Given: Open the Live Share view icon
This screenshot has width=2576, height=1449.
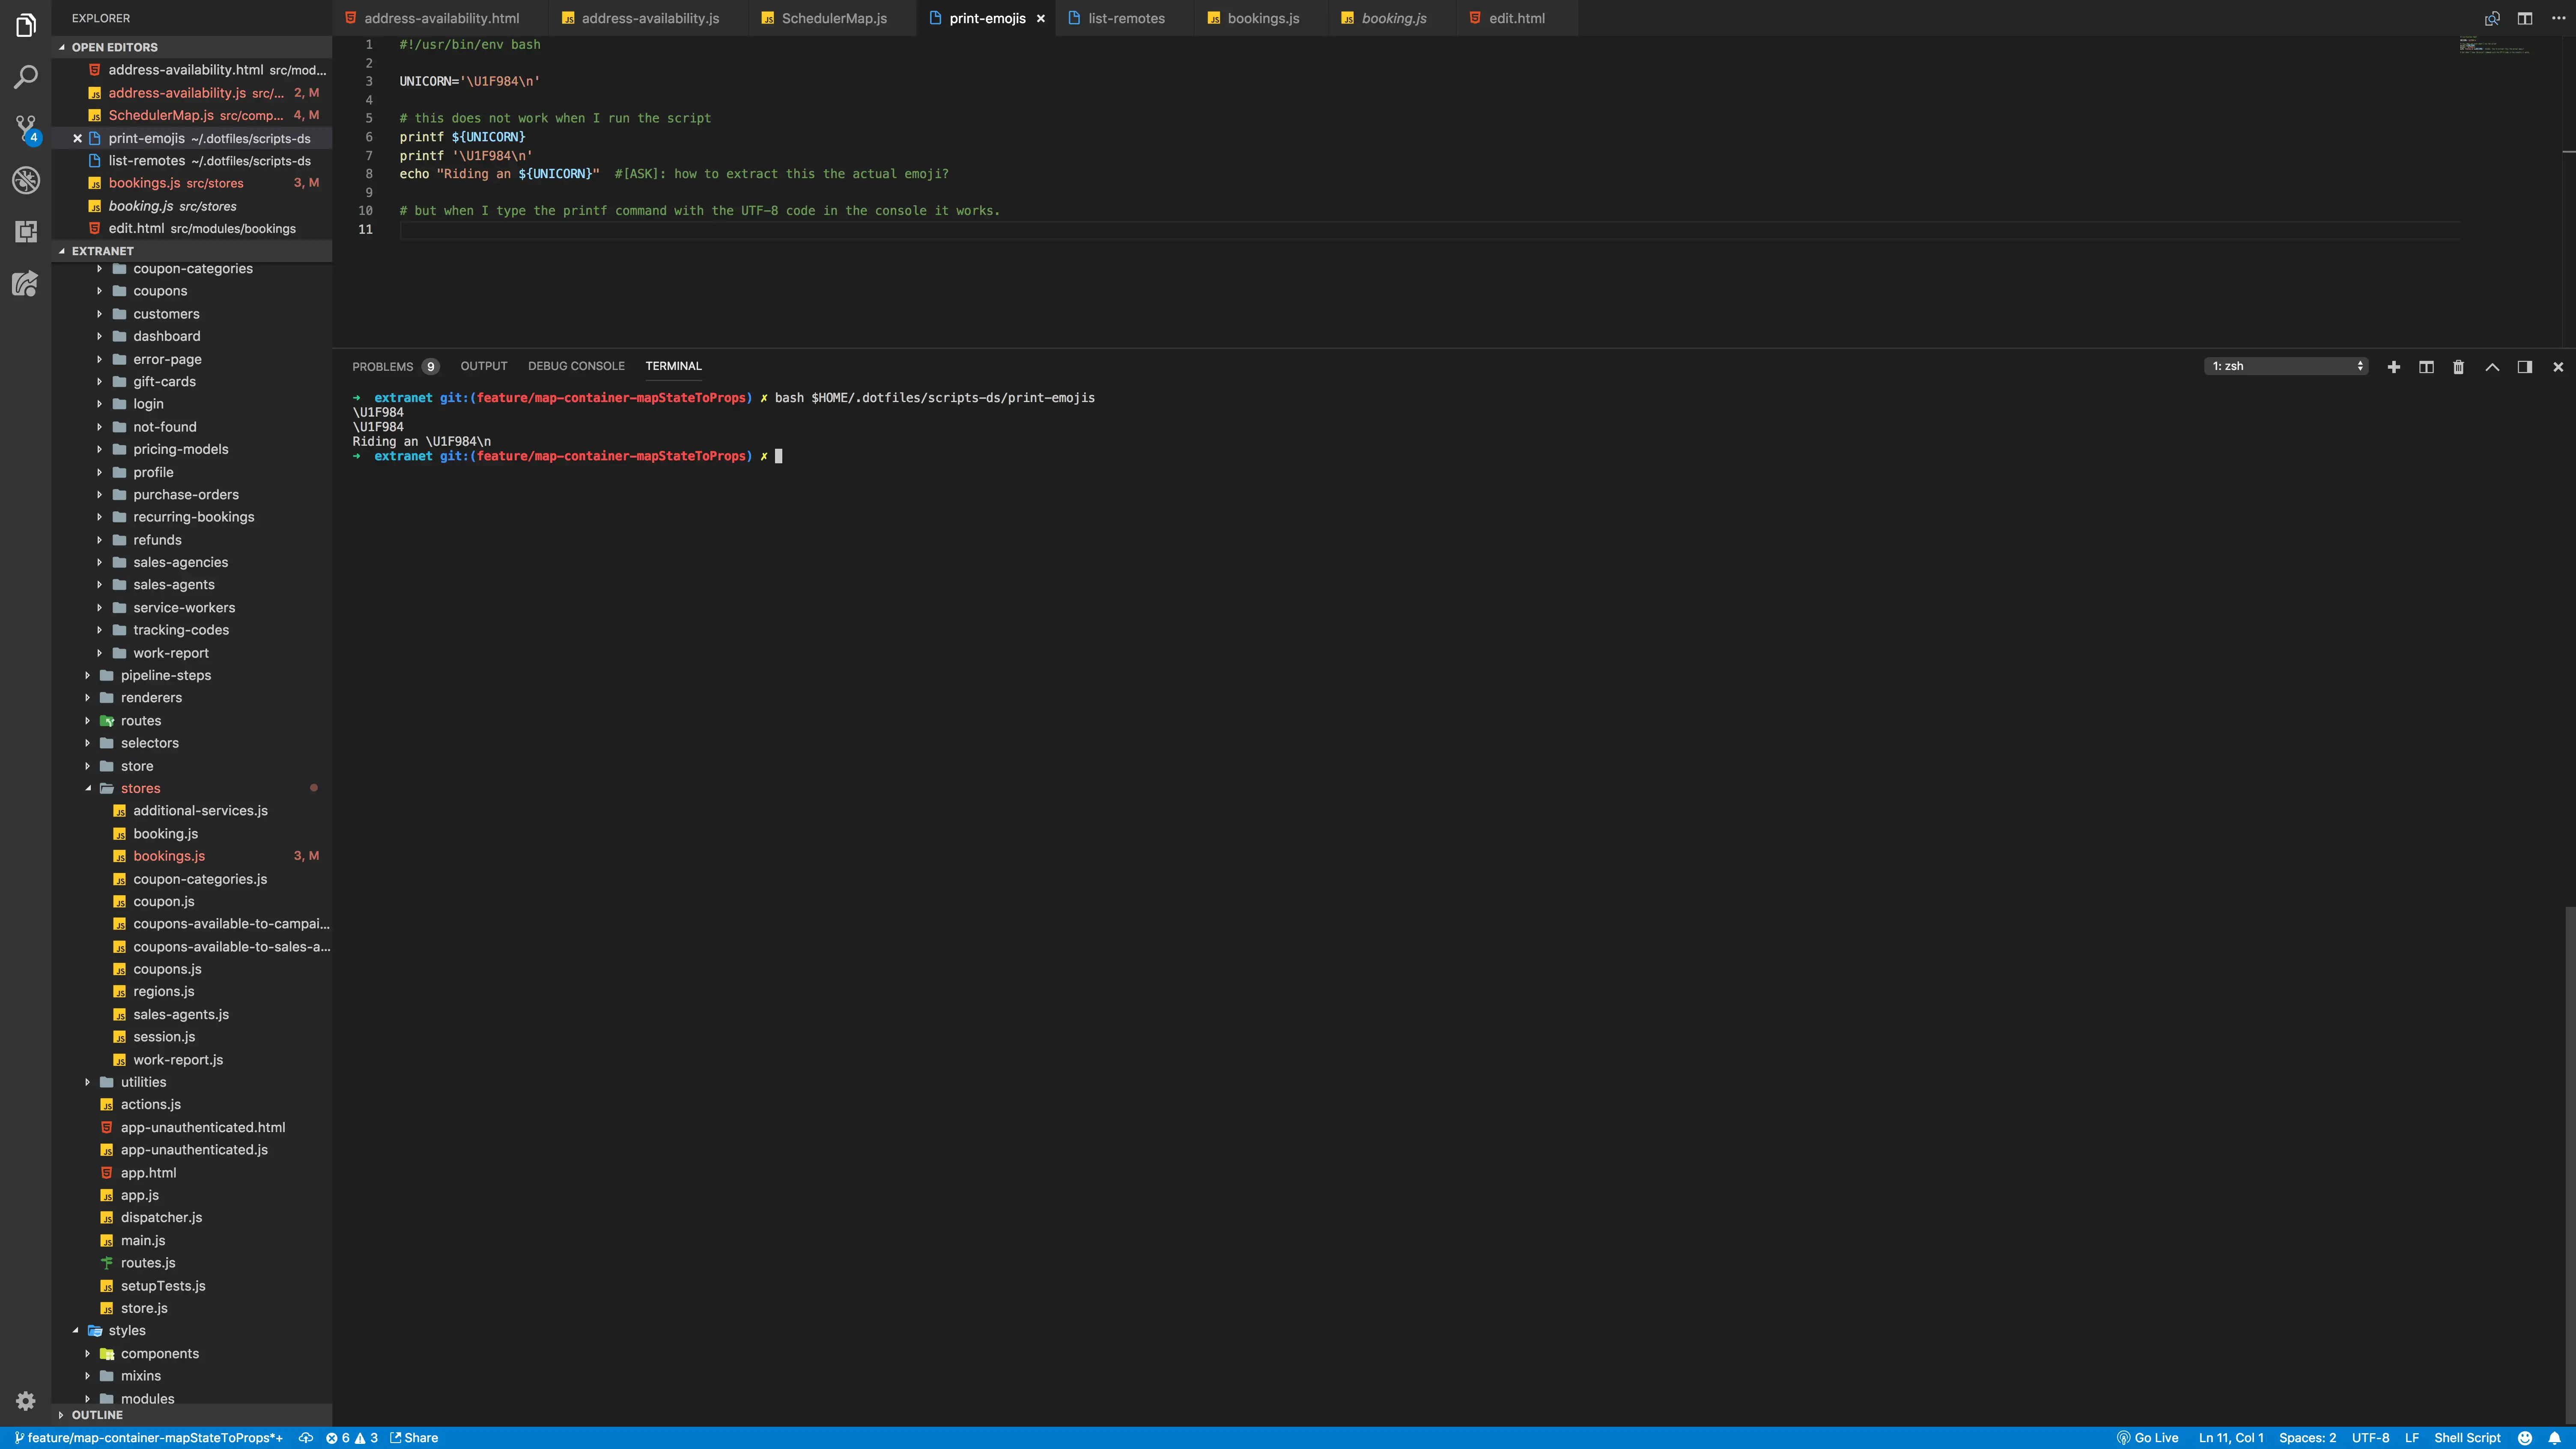Looking at the screenshot, I should coord(26,284).
